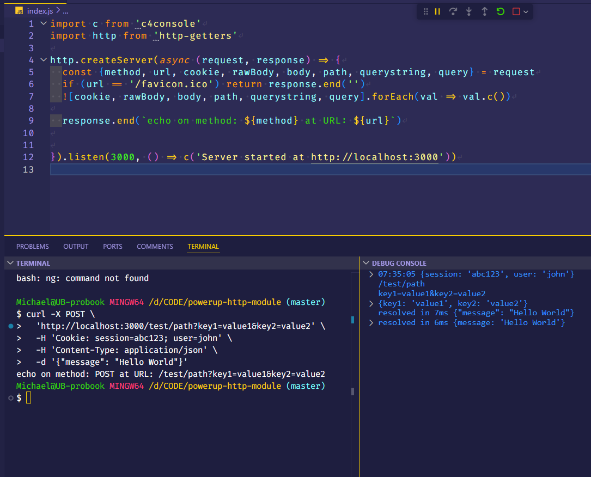Image resolution: width=591 pixels, height=477 pixels.
Task: Open the PORTS tab
Action: 113,247
